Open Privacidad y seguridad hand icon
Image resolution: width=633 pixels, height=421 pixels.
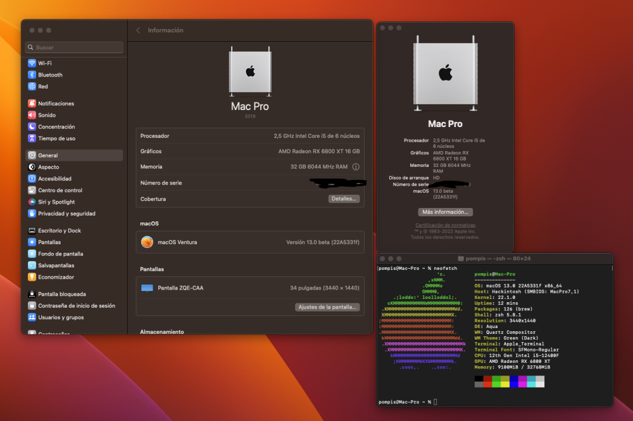32,214
